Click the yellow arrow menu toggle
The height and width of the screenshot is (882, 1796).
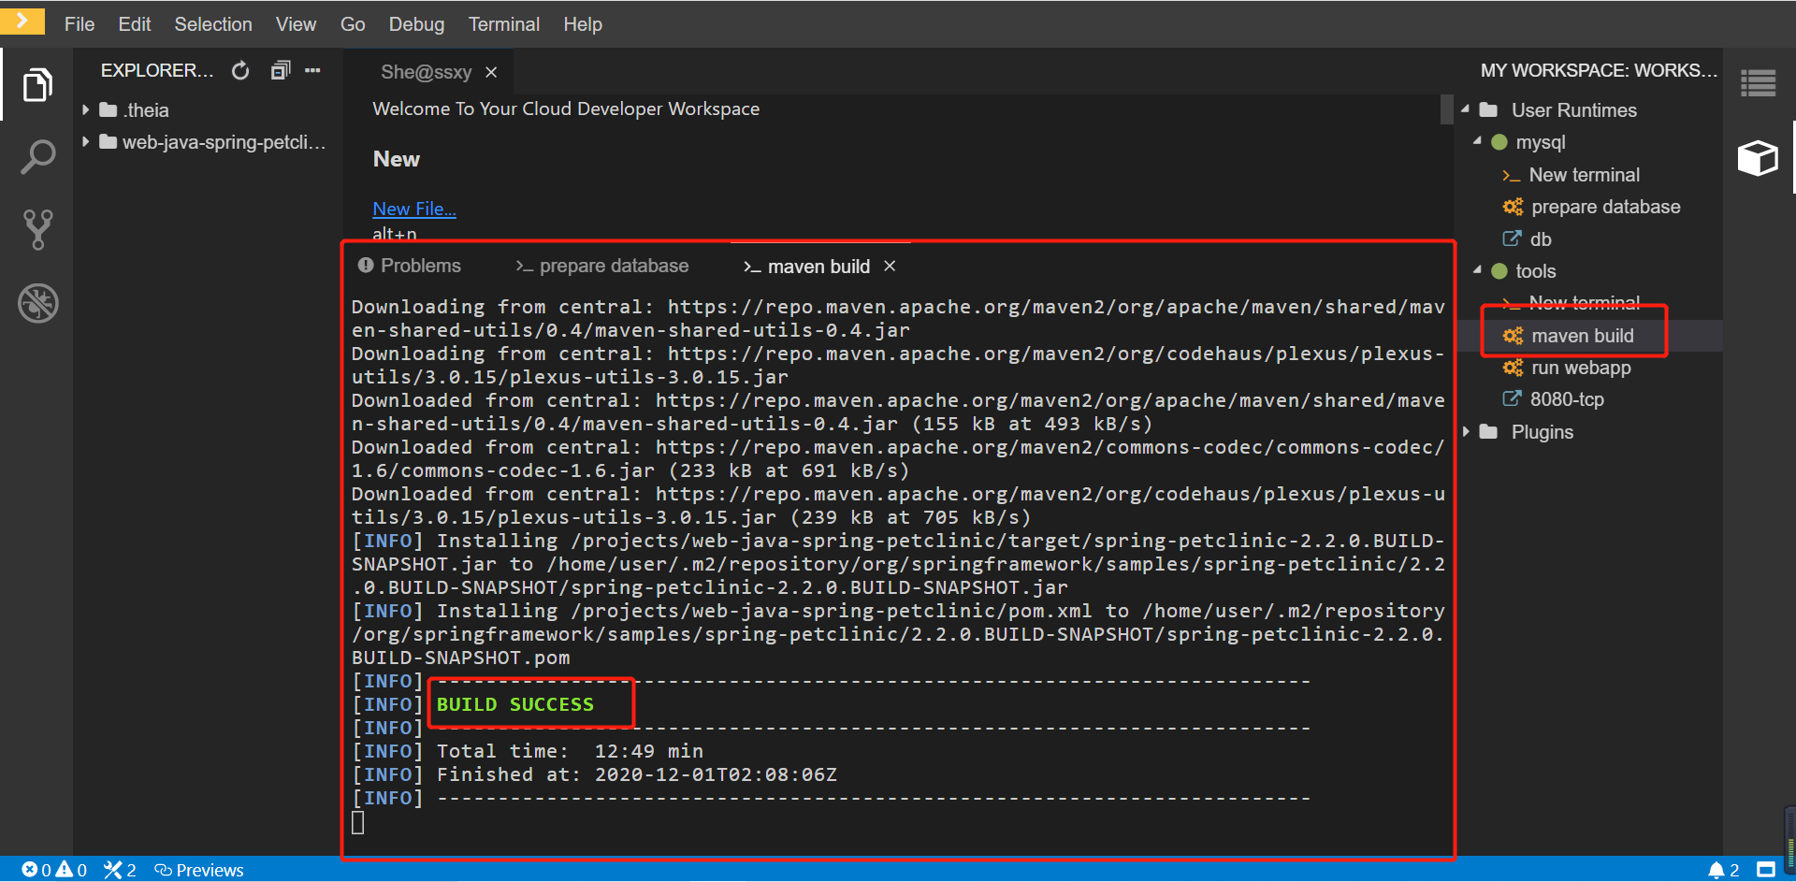pyautogui.click(x=22, y=21)
